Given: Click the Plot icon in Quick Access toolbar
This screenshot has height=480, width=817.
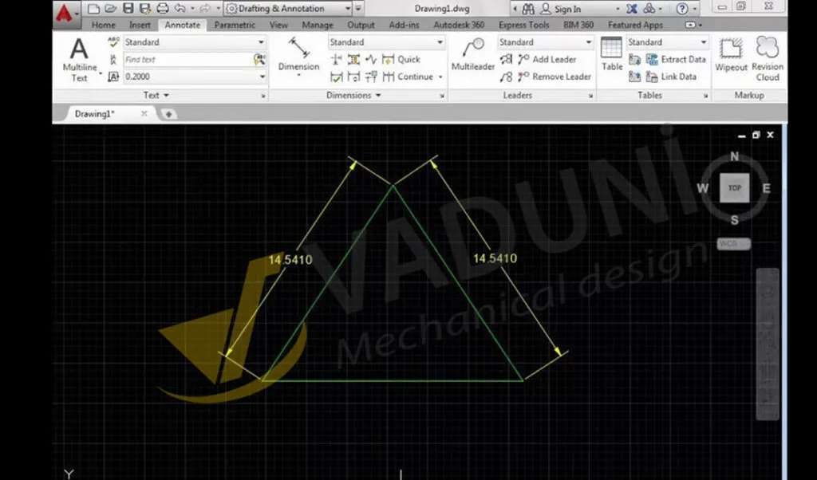Looking at the screenshot, I should click(162, 8).
